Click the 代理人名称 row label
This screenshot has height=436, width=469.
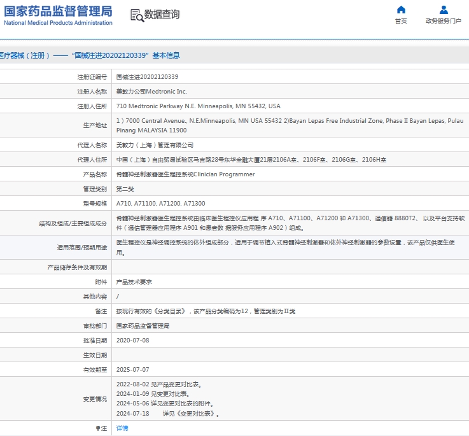point(92,145)
